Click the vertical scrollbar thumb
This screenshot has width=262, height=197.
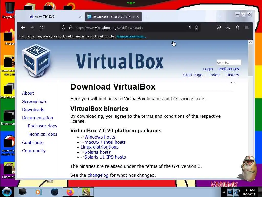(250, 60)
